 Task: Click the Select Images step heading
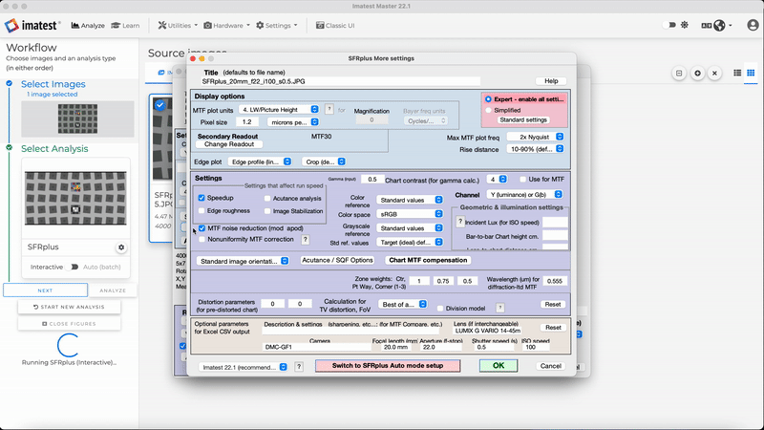[53, 84]
